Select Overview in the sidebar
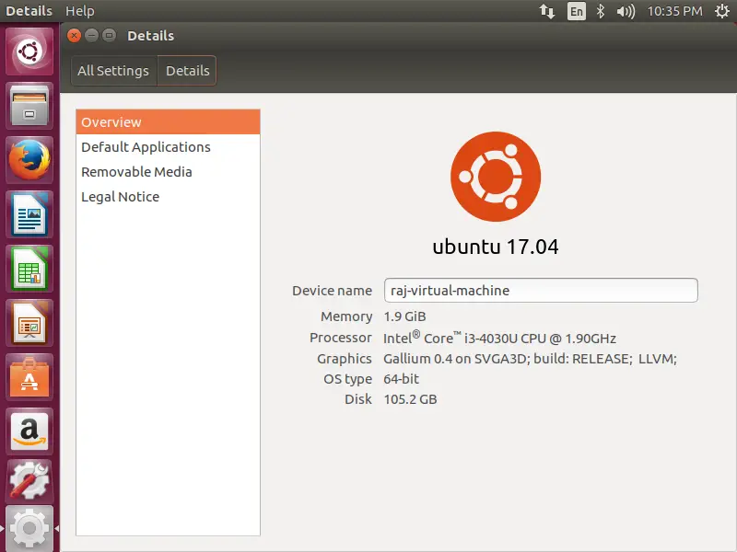Viewport: 737px width, 552px height. 168,122
